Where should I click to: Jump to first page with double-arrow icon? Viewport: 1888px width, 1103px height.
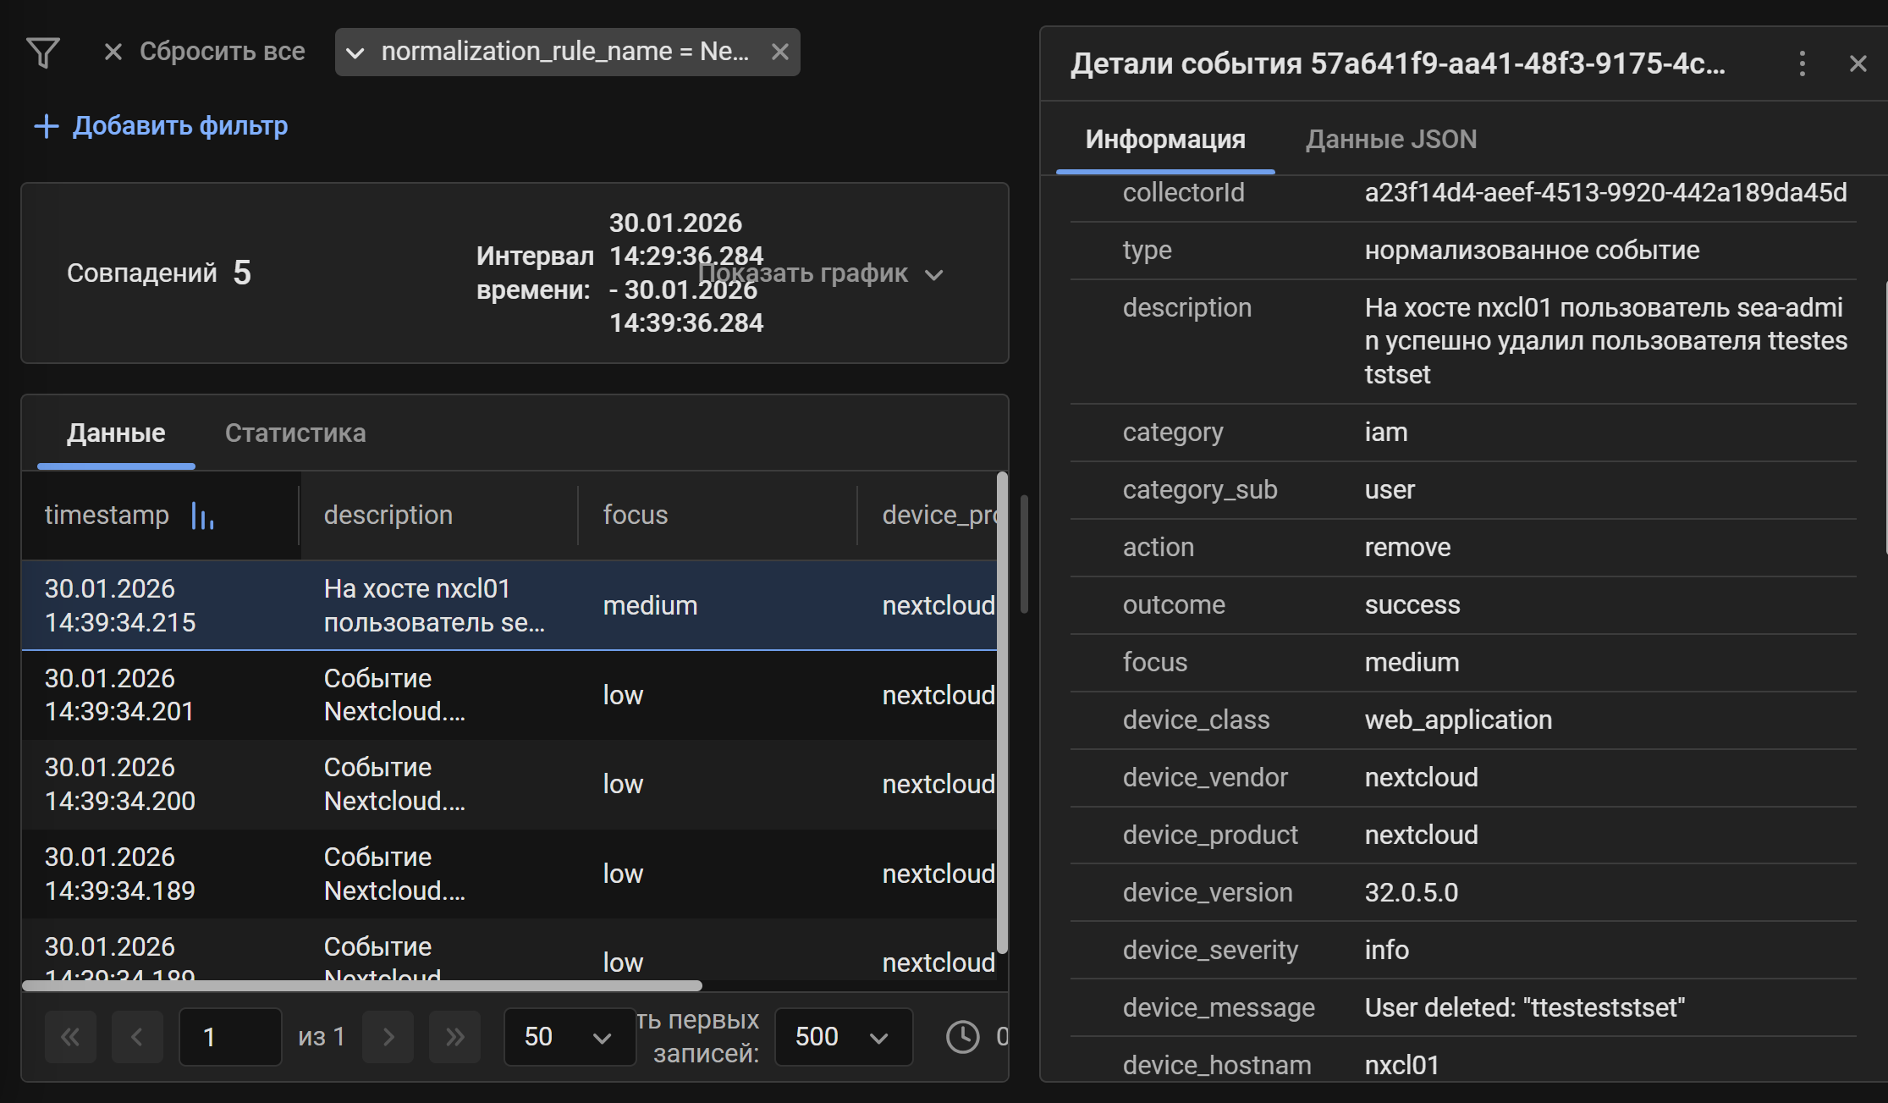71,1036
